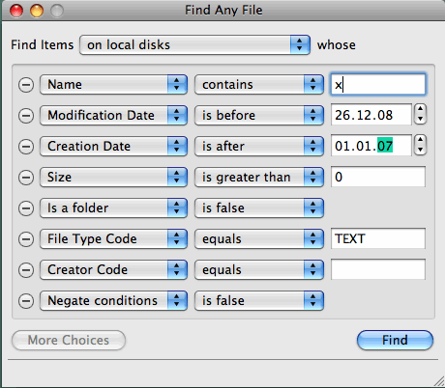
Task: Open the Size attribute dropdown
Action: point(113,177)
